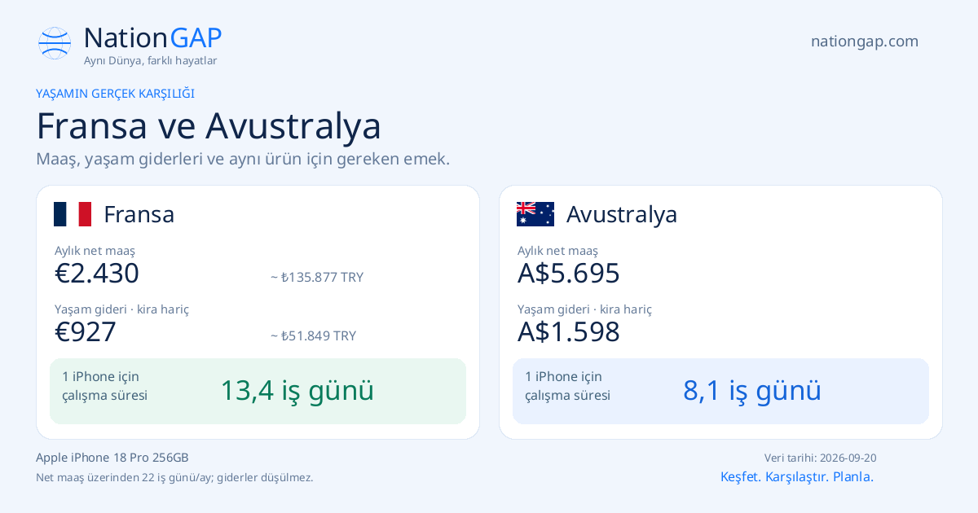
Task: Click the subtitle starting with Maaş, yaşam giderleri
Action: coord(243,159)
